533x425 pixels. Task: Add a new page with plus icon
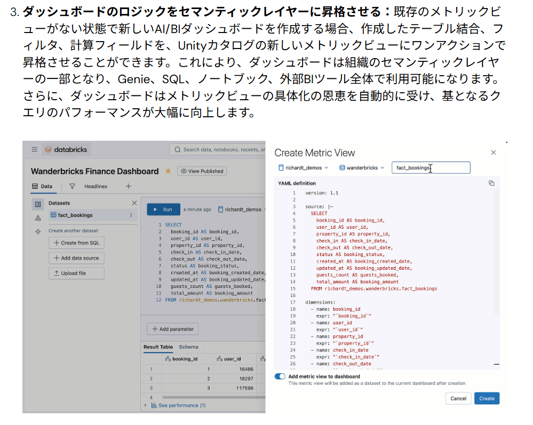coord(129,186)
